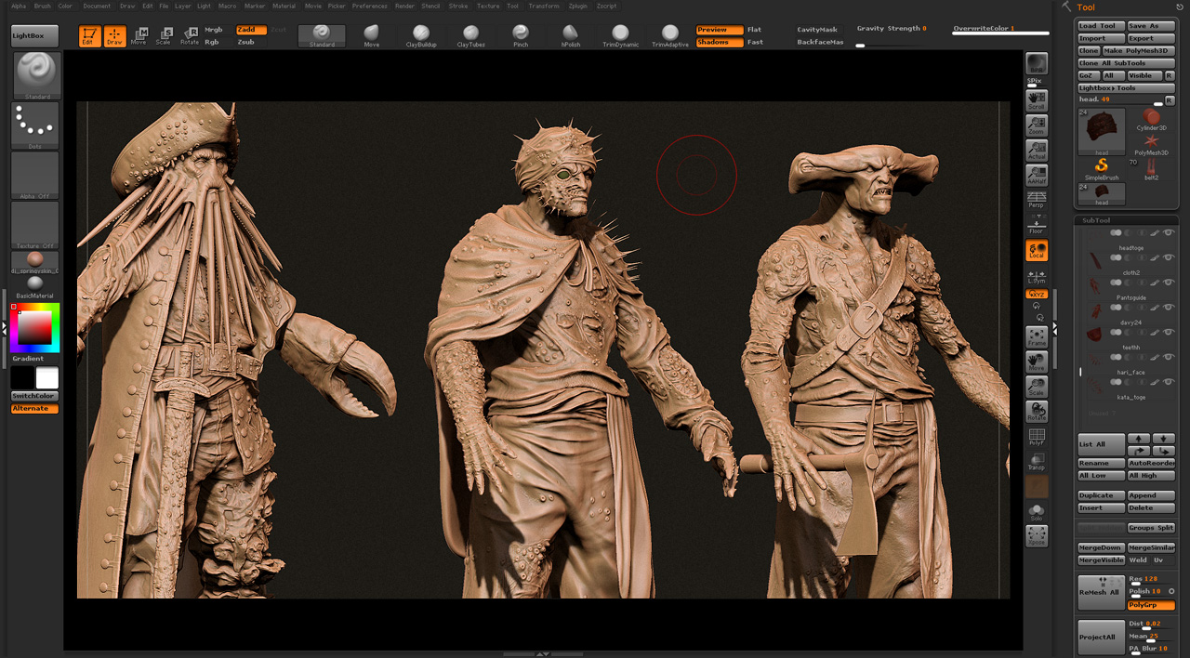Open the Alpha Off picker
This screenshot has width=1190, height=658.
(35, 176)
